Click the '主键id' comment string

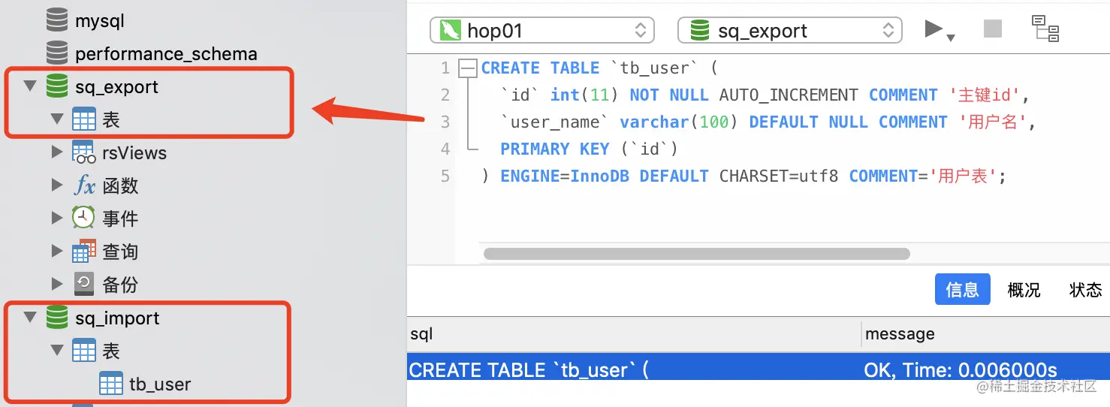tap(986, 95)
